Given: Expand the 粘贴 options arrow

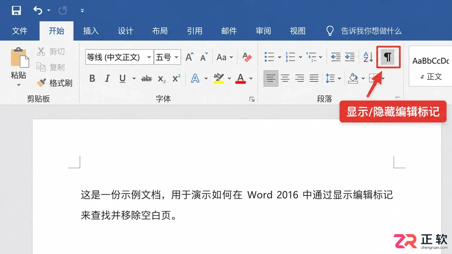Looking at the screenshot, I should click(x=19, y=85).
